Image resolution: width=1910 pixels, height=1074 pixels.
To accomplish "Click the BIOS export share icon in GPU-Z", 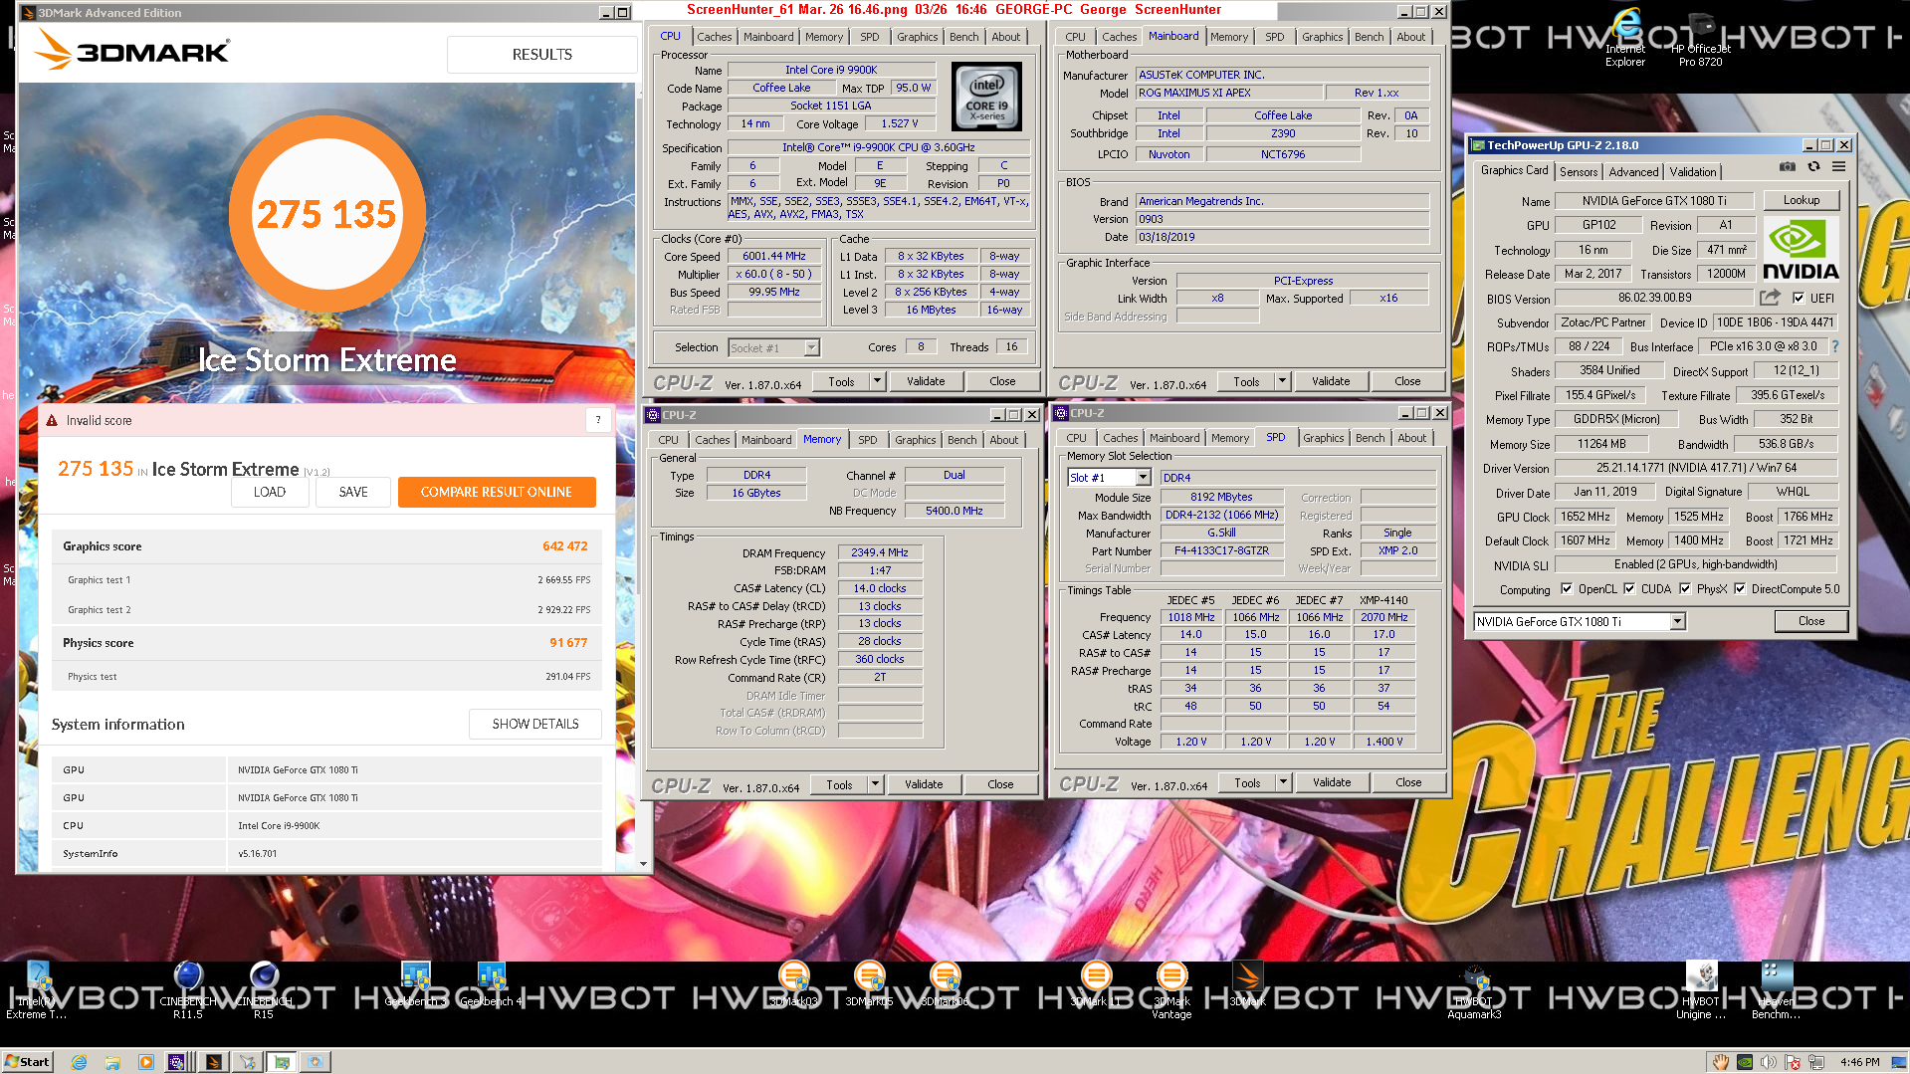I will tap(1770, 298).
